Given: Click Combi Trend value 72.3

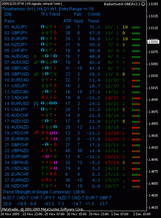Looking at the screenshot, I should [94, 27].
